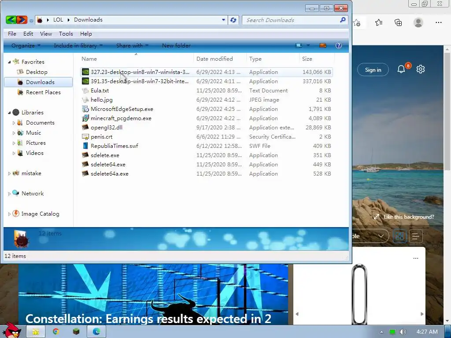Screen dimensions: 451x338
Task: Open the Tools menu
Action: tap(66, 33)
